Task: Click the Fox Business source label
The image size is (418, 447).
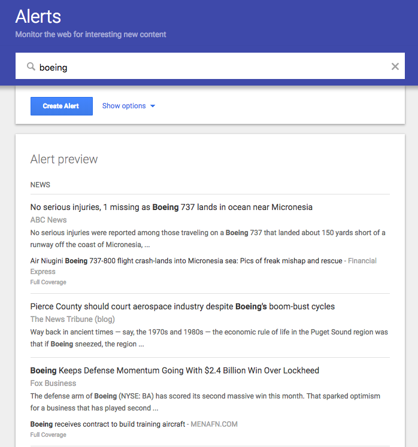Action: [53, 383]
